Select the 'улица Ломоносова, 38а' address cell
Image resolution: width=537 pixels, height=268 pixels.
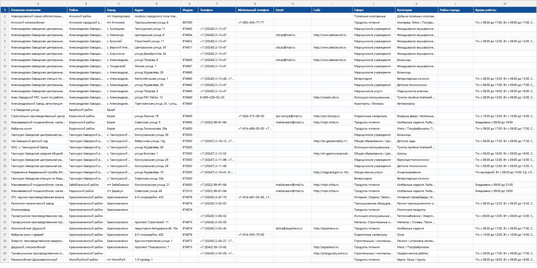157,129
